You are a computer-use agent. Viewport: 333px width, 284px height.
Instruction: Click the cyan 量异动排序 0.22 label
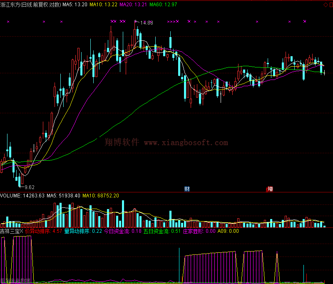coord(83,231)
